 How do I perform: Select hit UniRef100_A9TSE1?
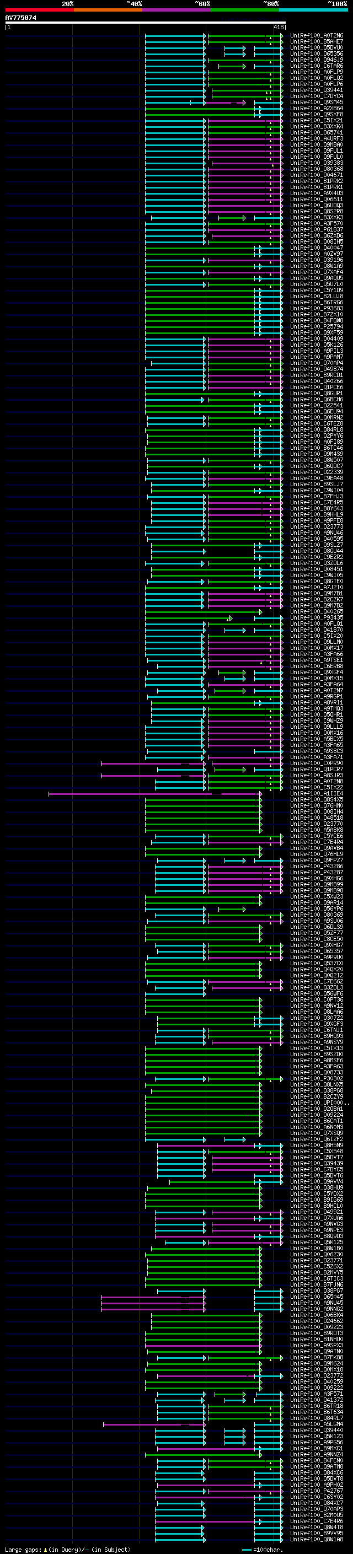(x=317, y=660)
